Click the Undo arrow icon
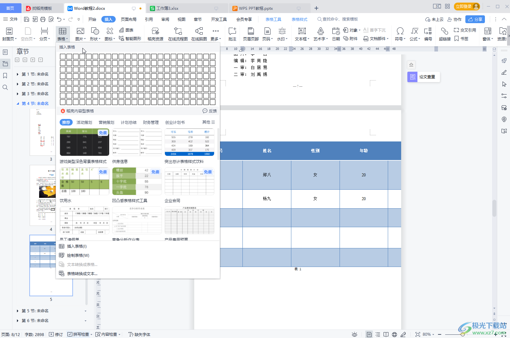 point(59,19)
